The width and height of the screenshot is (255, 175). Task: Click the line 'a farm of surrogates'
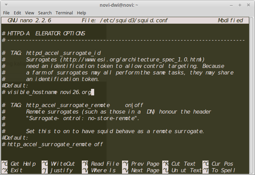click(x=118, y=72)
